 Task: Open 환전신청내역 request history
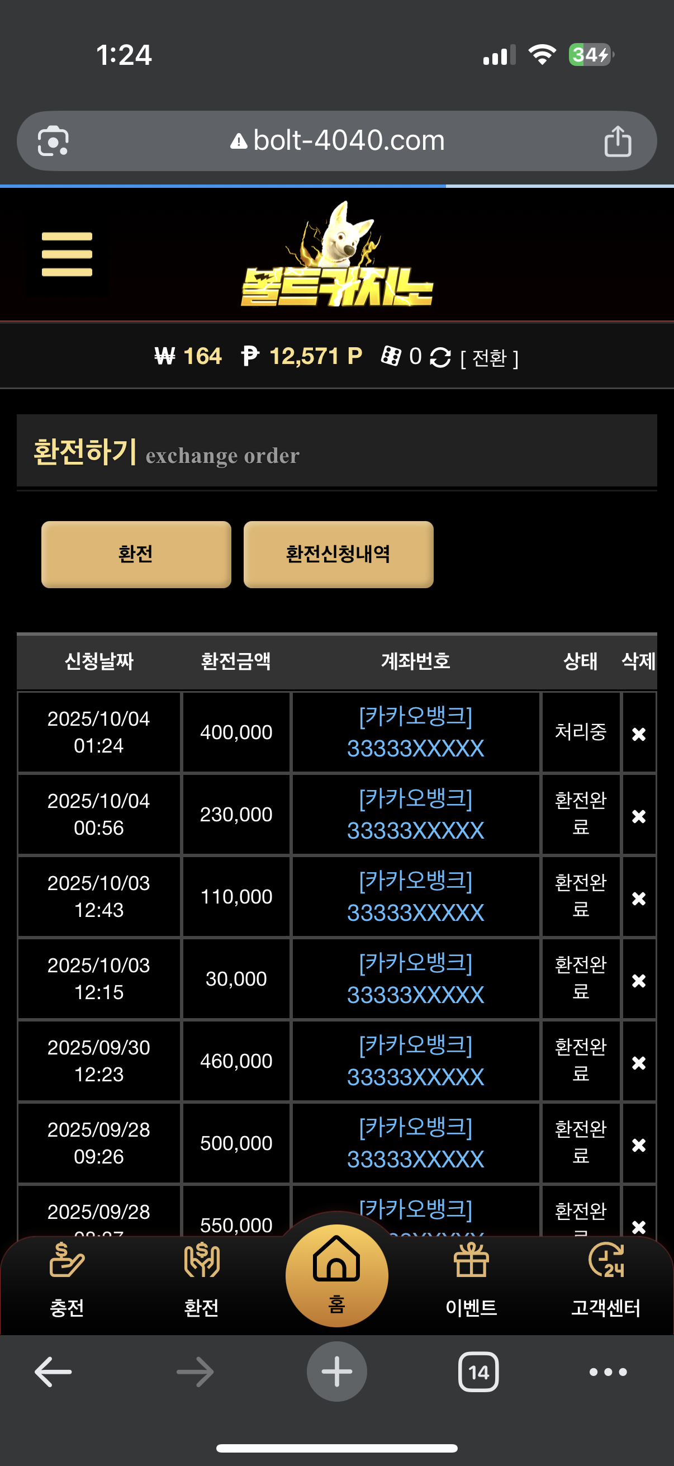[339, 554]
